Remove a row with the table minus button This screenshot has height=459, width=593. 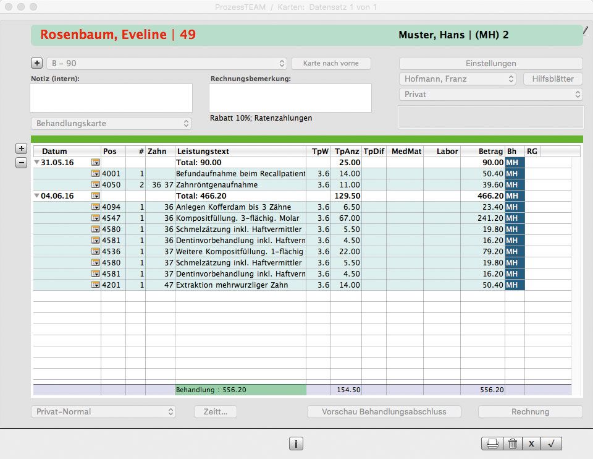pyautogui.click(x=21, y=163)
